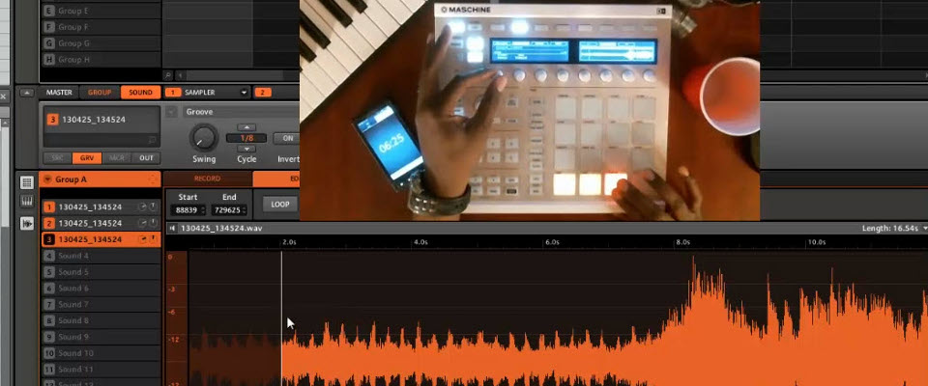The width and height of the screenshot is (928, 386).
Task: Open the Sampling view waveform icon
Action: 27,223
